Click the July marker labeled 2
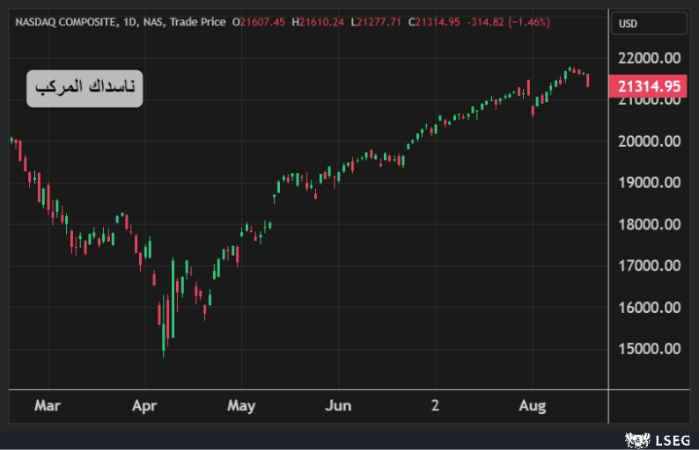 click(435, 405)
